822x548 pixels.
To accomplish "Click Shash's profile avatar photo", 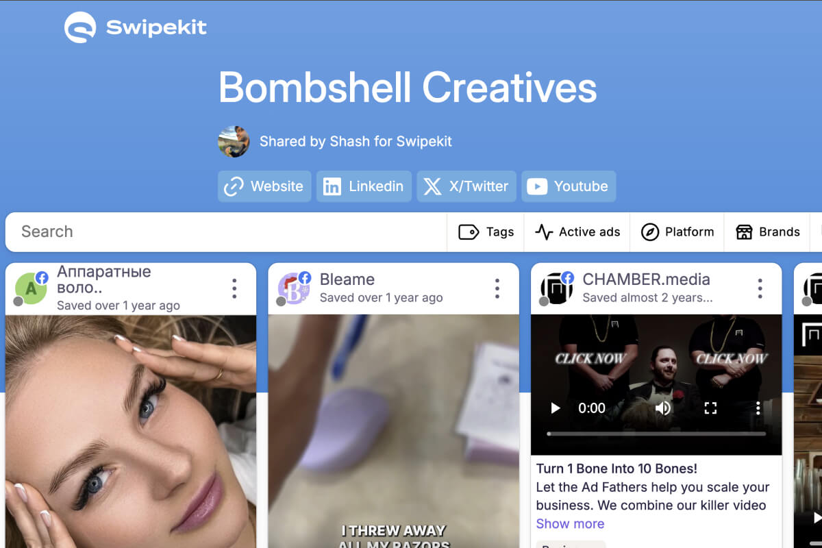I will pyautogui.click(x=234, y=142).
